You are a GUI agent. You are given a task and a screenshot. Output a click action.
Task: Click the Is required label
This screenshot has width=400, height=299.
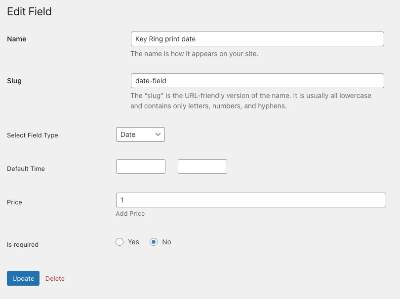pyautogui.click(x=23, y=245)
